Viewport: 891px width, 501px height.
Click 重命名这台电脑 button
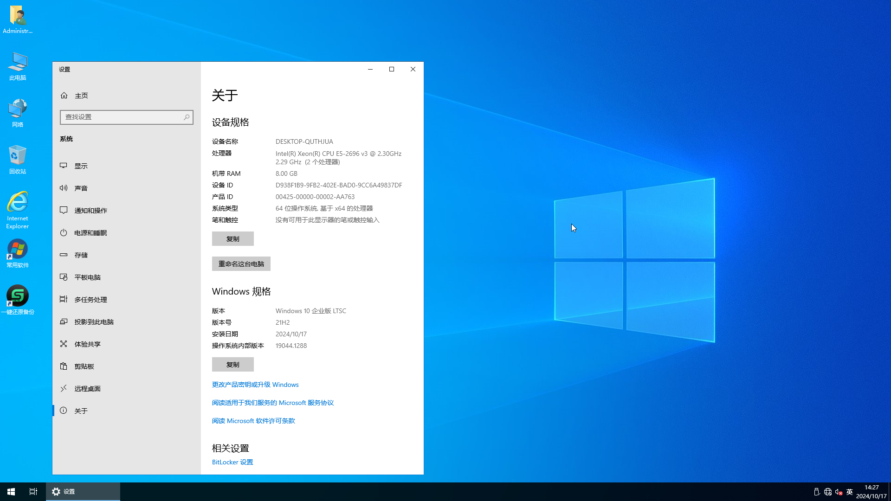click(241, 264)
